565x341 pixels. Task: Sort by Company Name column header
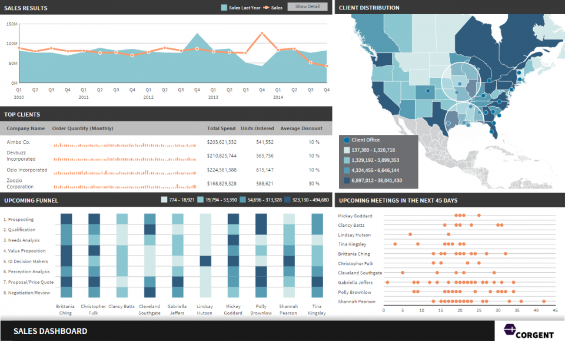25,128
